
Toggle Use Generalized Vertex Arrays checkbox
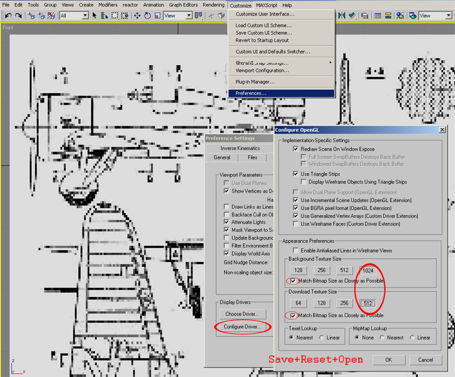click(x=295, y=216)
